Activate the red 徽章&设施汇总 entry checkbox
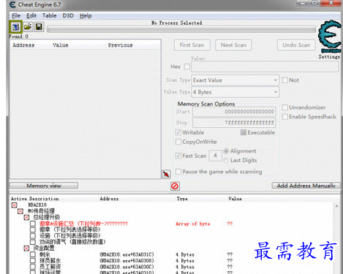The width and height of the screenshot is (343, 274). pyautogui.click(x=33, y=224)
